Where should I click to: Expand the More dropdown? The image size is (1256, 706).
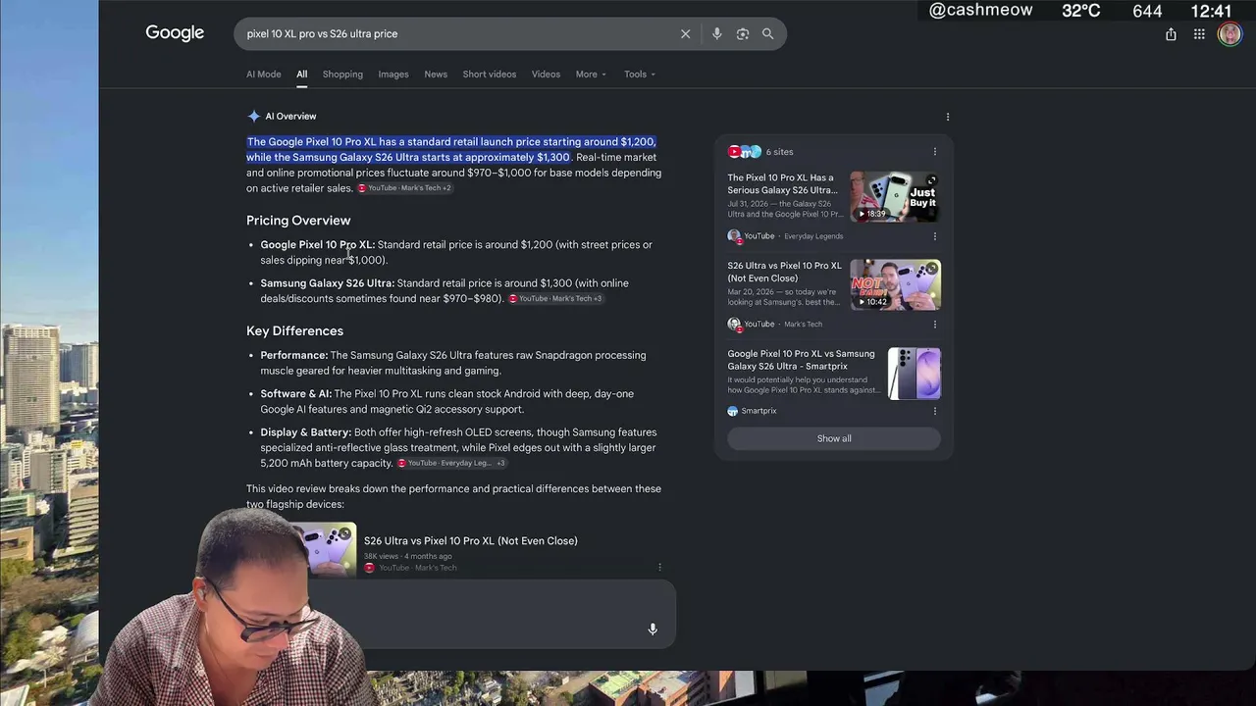[x=591, y=75]
